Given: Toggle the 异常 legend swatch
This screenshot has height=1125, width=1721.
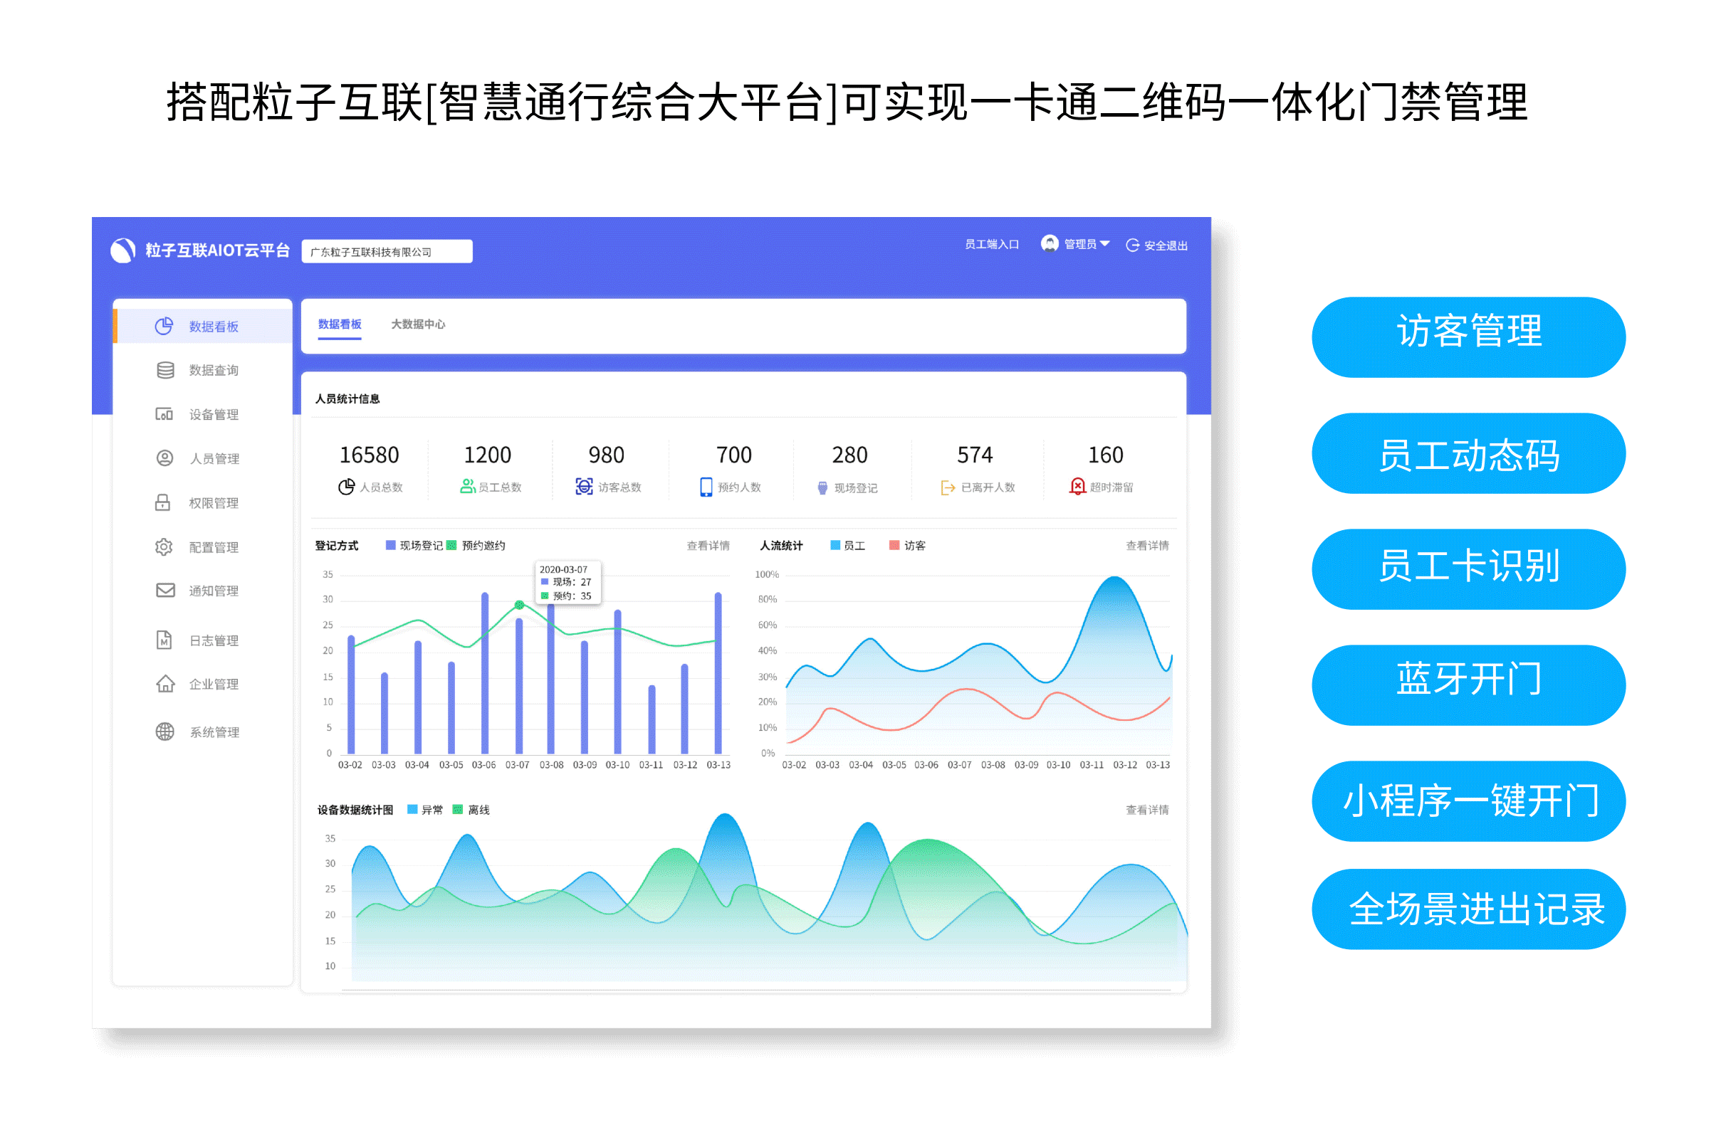Looking at the screenshot, I should (412, 810).
